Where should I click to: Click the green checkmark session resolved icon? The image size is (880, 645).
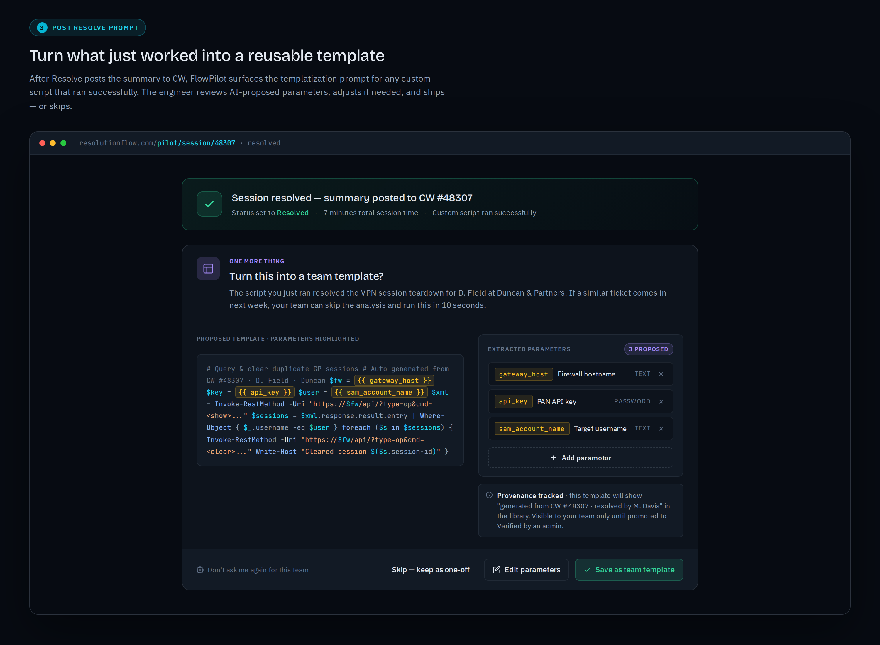(x=209, y=204)
